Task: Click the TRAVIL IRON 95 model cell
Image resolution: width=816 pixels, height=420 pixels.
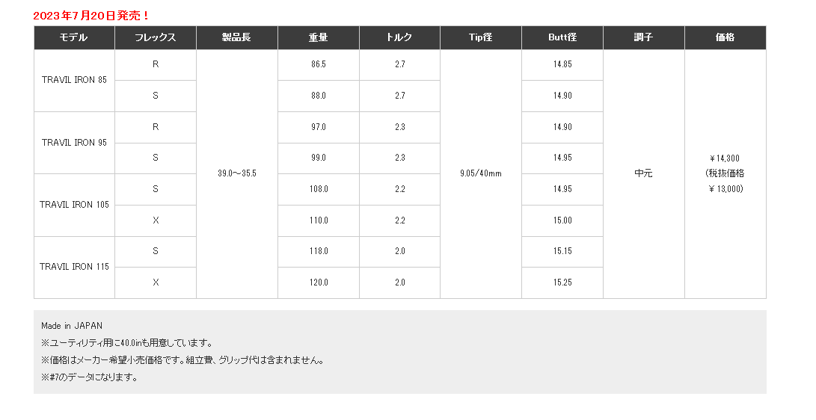Action: [x=74, y=143]
